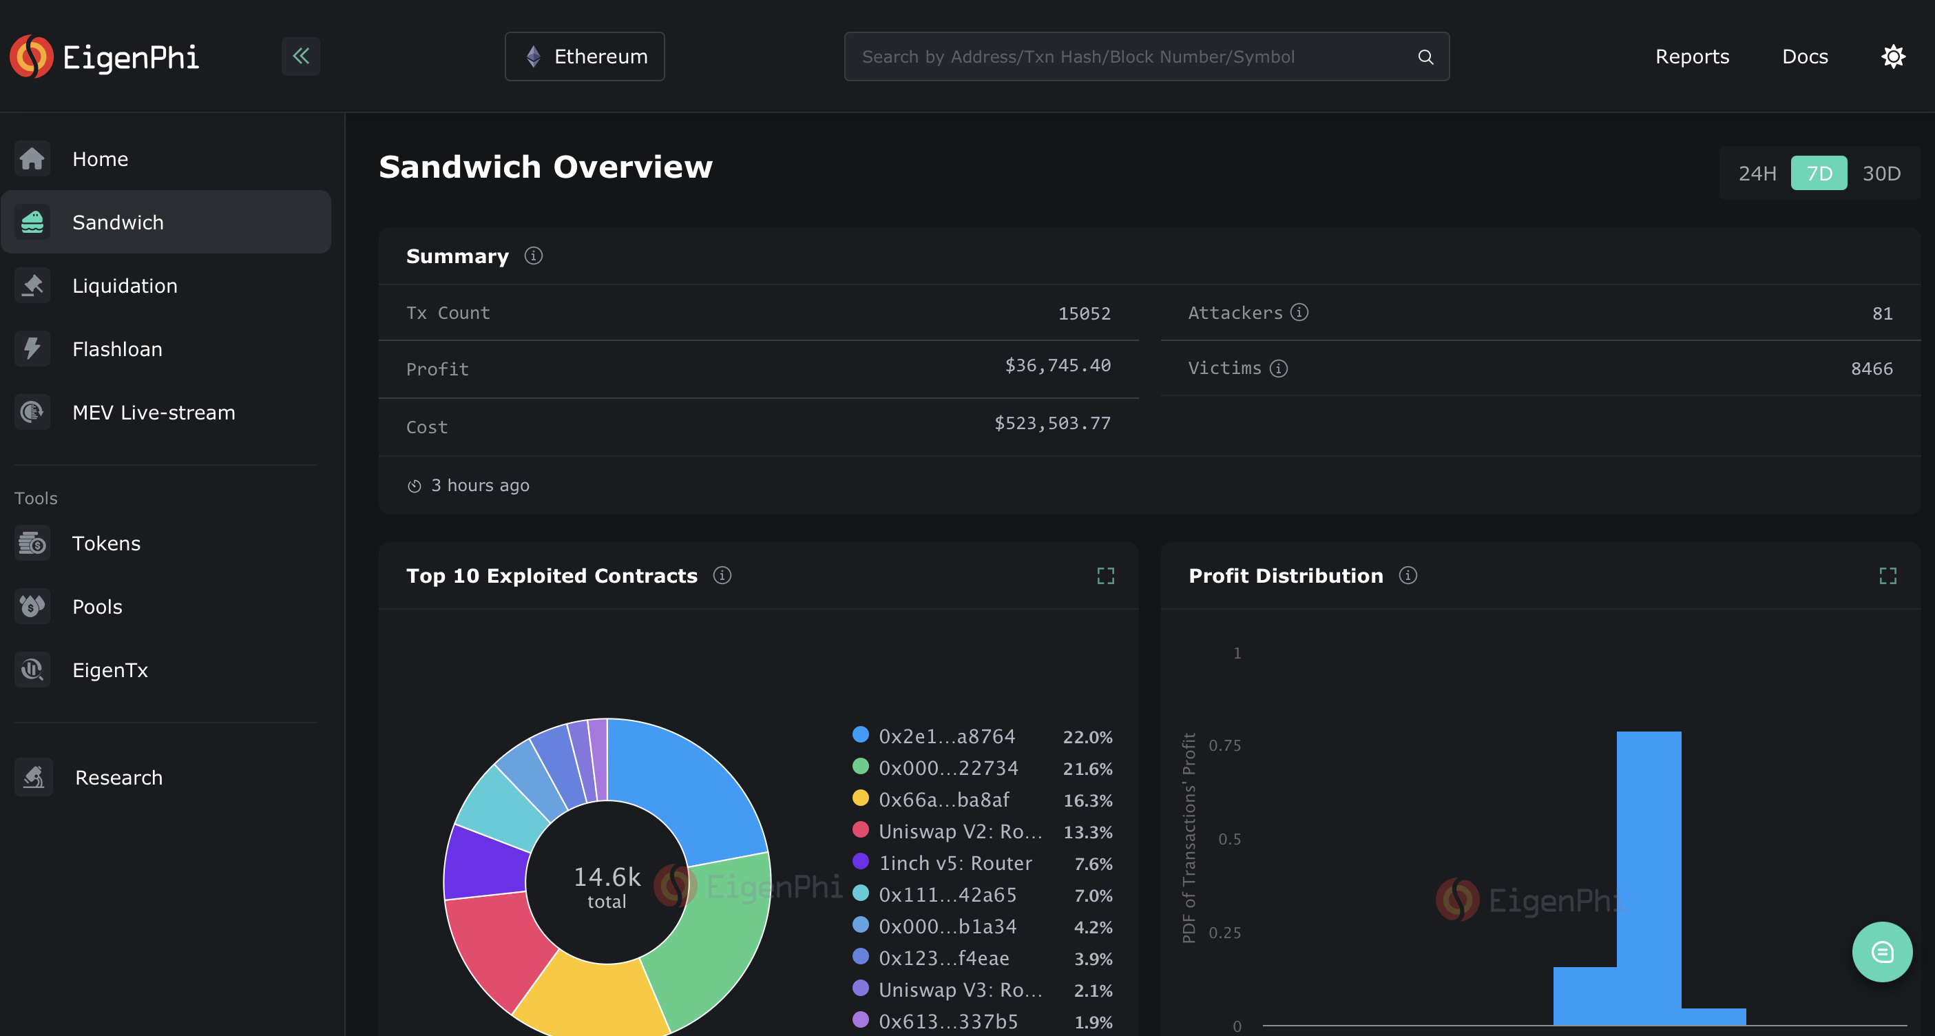Open the Reports link
The image size is (1935, 1036).
point(1692,56)
